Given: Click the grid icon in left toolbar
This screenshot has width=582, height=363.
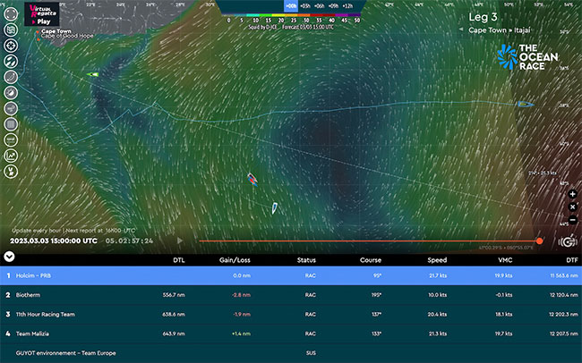Looking at the screenshot, I should [11, 124].
